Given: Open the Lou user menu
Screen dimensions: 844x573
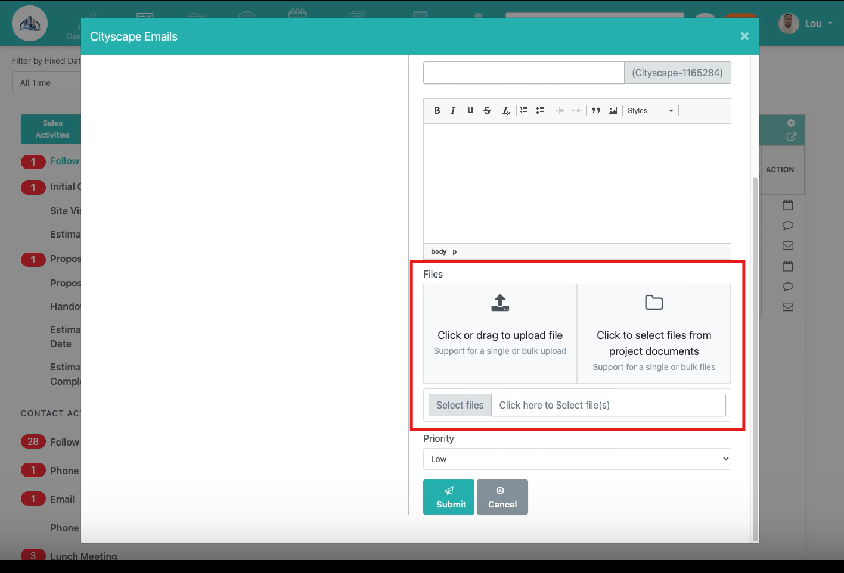Looking at the screenshot, I should pos(806,24).
